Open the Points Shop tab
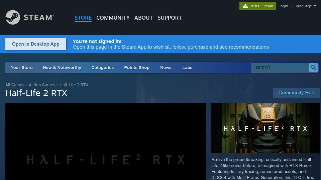Viewport: 321px width, 180px height. (x=137, y=68)
